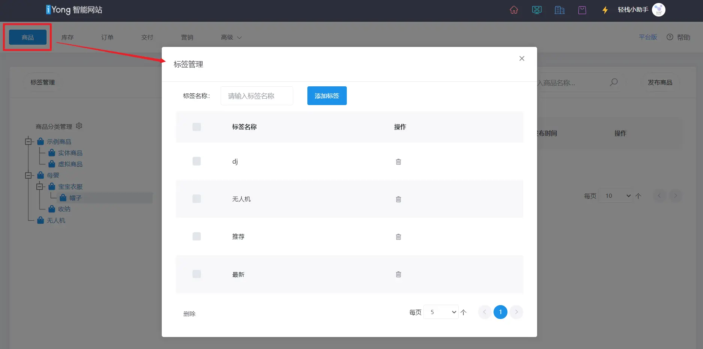Switch to the 订单 tab
This screenshot has width=703, height=349.
[x=107, y=38]
